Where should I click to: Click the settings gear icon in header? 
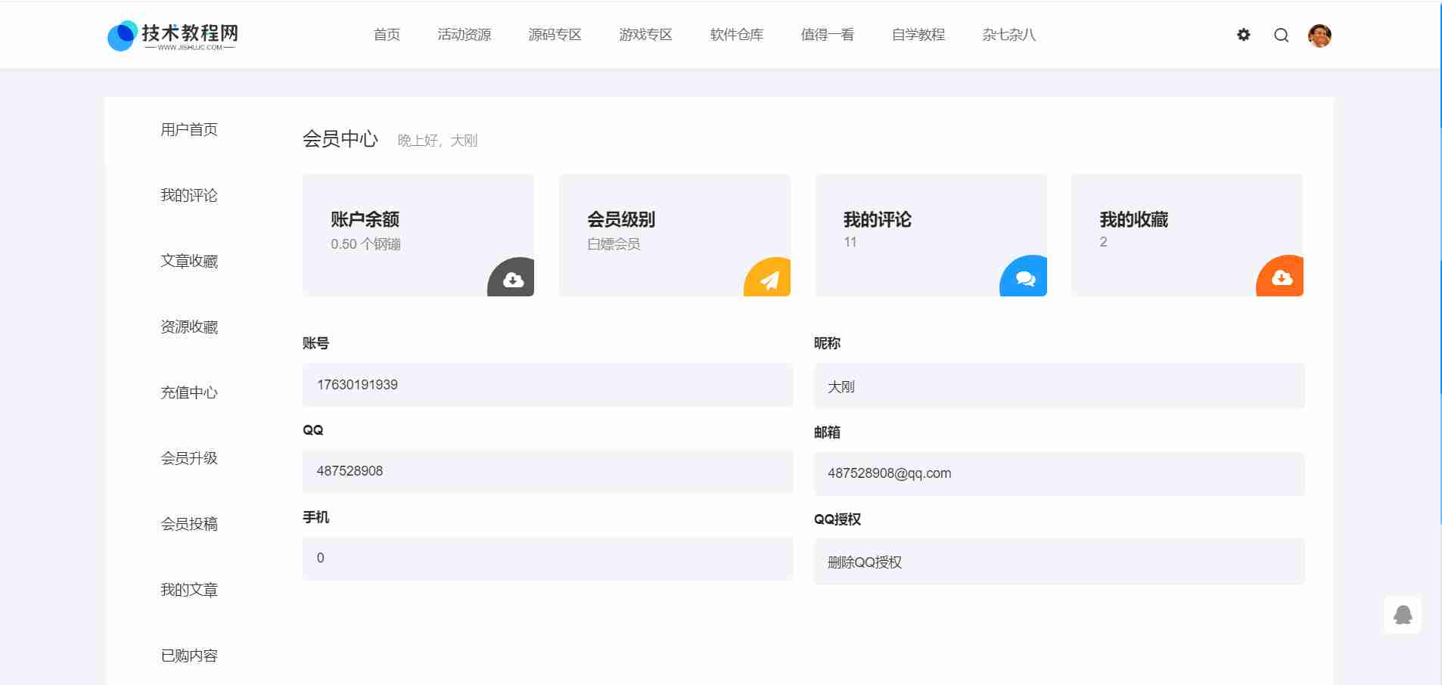pyautogui.click(x=1243, y=35)
